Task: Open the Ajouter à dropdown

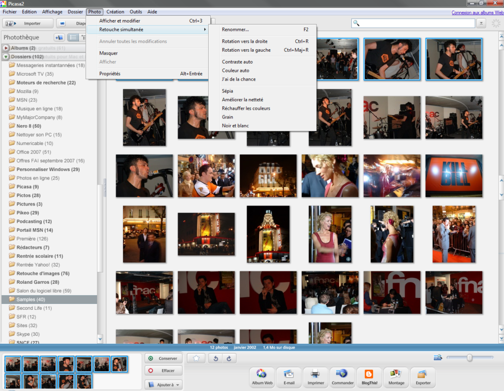Action: coord(163,385)
